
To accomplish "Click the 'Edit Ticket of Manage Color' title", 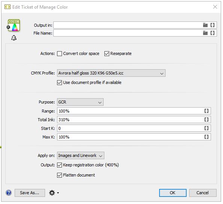I will point(40,7).
